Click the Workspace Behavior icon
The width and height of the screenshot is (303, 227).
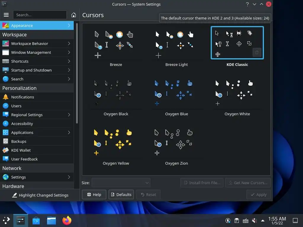[6, 43]
